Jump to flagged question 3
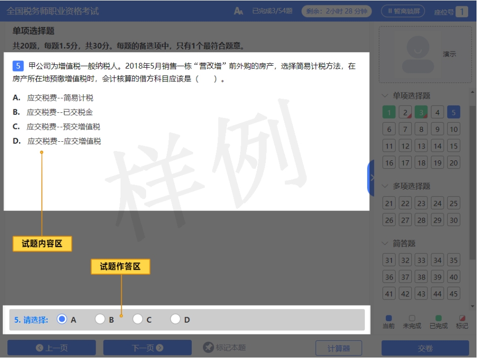The height and width of the screenshot is (358, 478). 421,113
